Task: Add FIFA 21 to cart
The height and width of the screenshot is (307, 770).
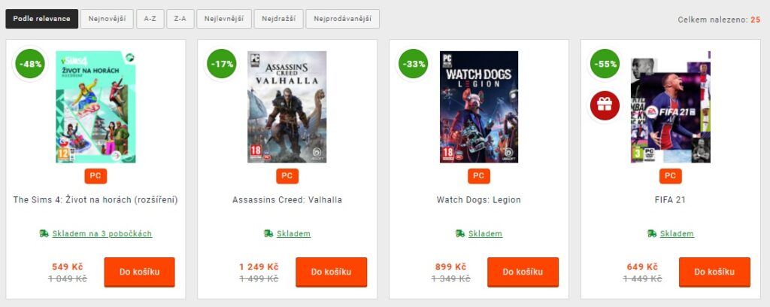Action: coord(714,272)
